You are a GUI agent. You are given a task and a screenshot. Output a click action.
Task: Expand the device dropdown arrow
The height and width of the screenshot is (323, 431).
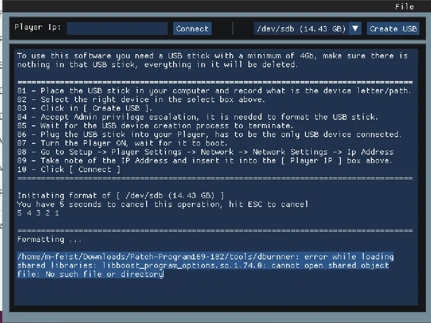(355, 29)
